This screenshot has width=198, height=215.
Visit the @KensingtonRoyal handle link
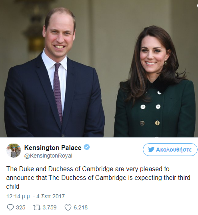(x=48, y=156)
